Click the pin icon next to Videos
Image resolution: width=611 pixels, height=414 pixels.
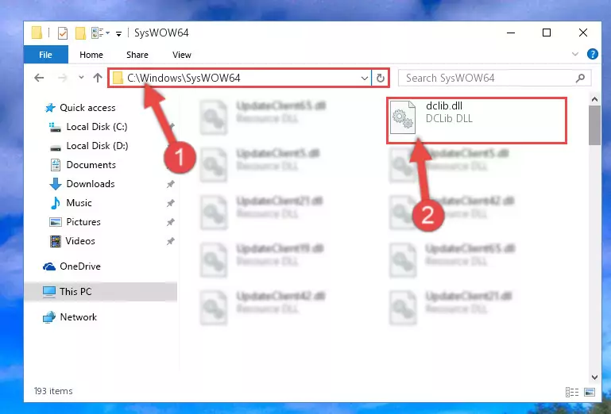tap(170, 241)
